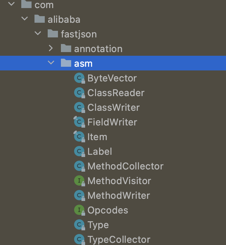Click the FieldWriter final class icon
Image resolution: width=226 pixels, height=245 pixels.
coord(79,122)
